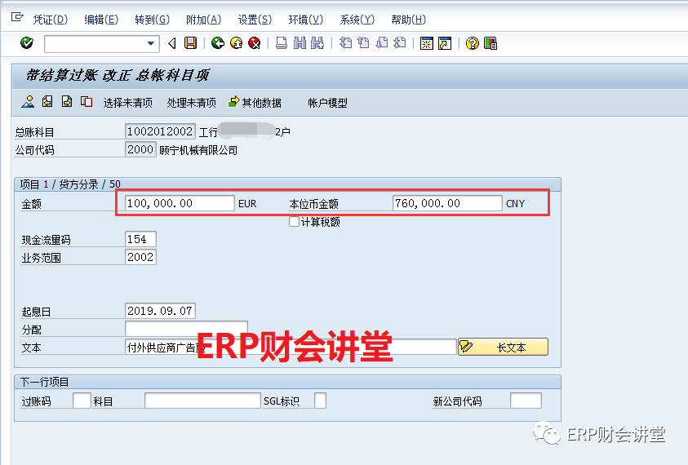Click the Customize local layout monitor icon
Viewport: 688px width, 465px height.
tap(490, 43)
